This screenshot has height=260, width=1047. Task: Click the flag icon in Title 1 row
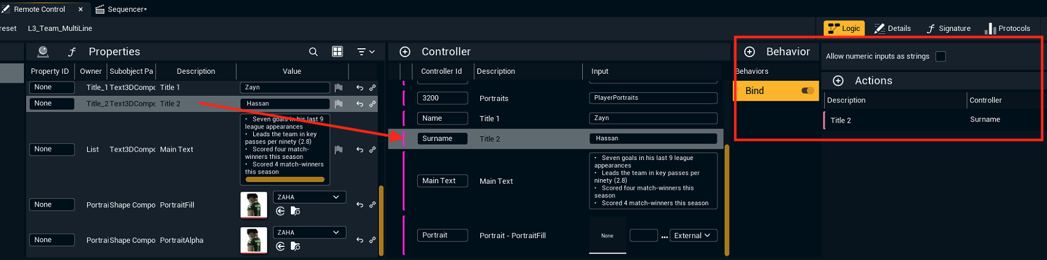(x=338, y=87)
